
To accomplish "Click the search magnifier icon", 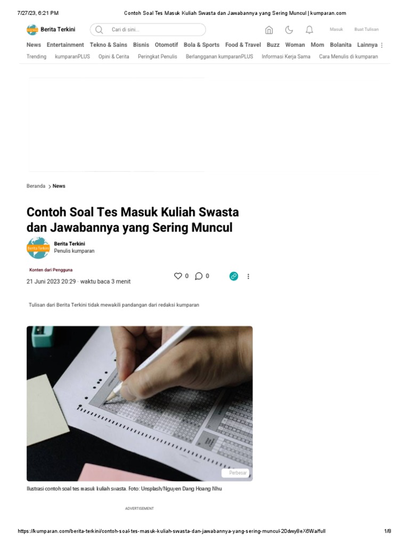I will pyautogui.click(x=99, y=30).
